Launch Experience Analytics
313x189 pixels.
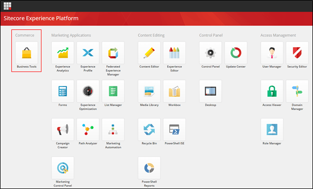[x=63, y=53]
